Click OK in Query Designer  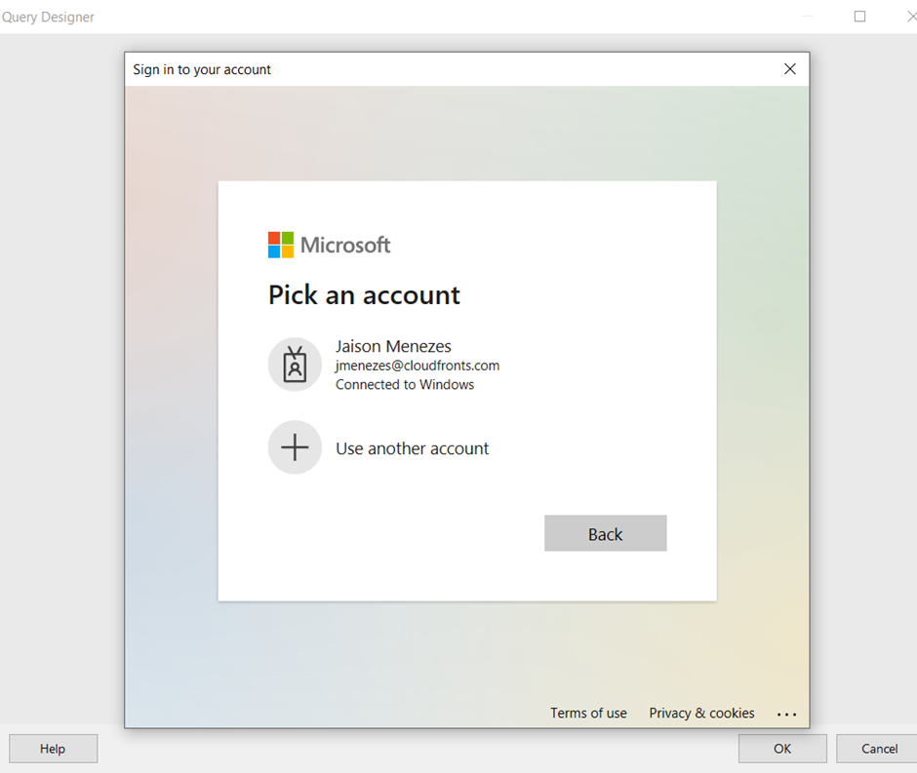[782, 749]
